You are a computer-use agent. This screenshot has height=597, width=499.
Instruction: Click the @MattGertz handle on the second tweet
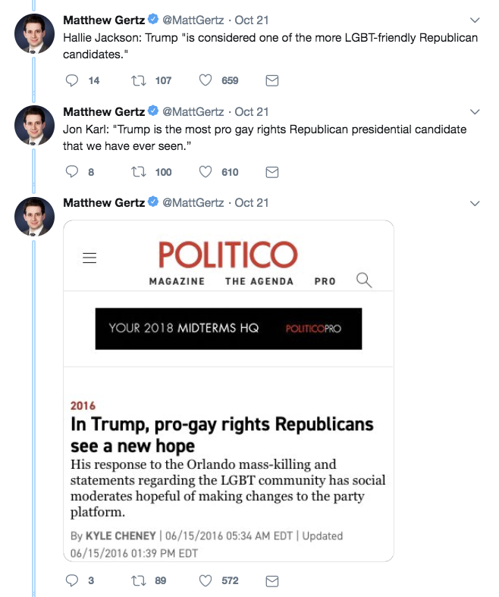tap(193, 111)
